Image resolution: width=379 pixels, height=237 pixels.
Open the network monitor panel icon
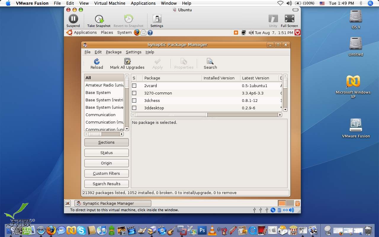click(244, 33)
